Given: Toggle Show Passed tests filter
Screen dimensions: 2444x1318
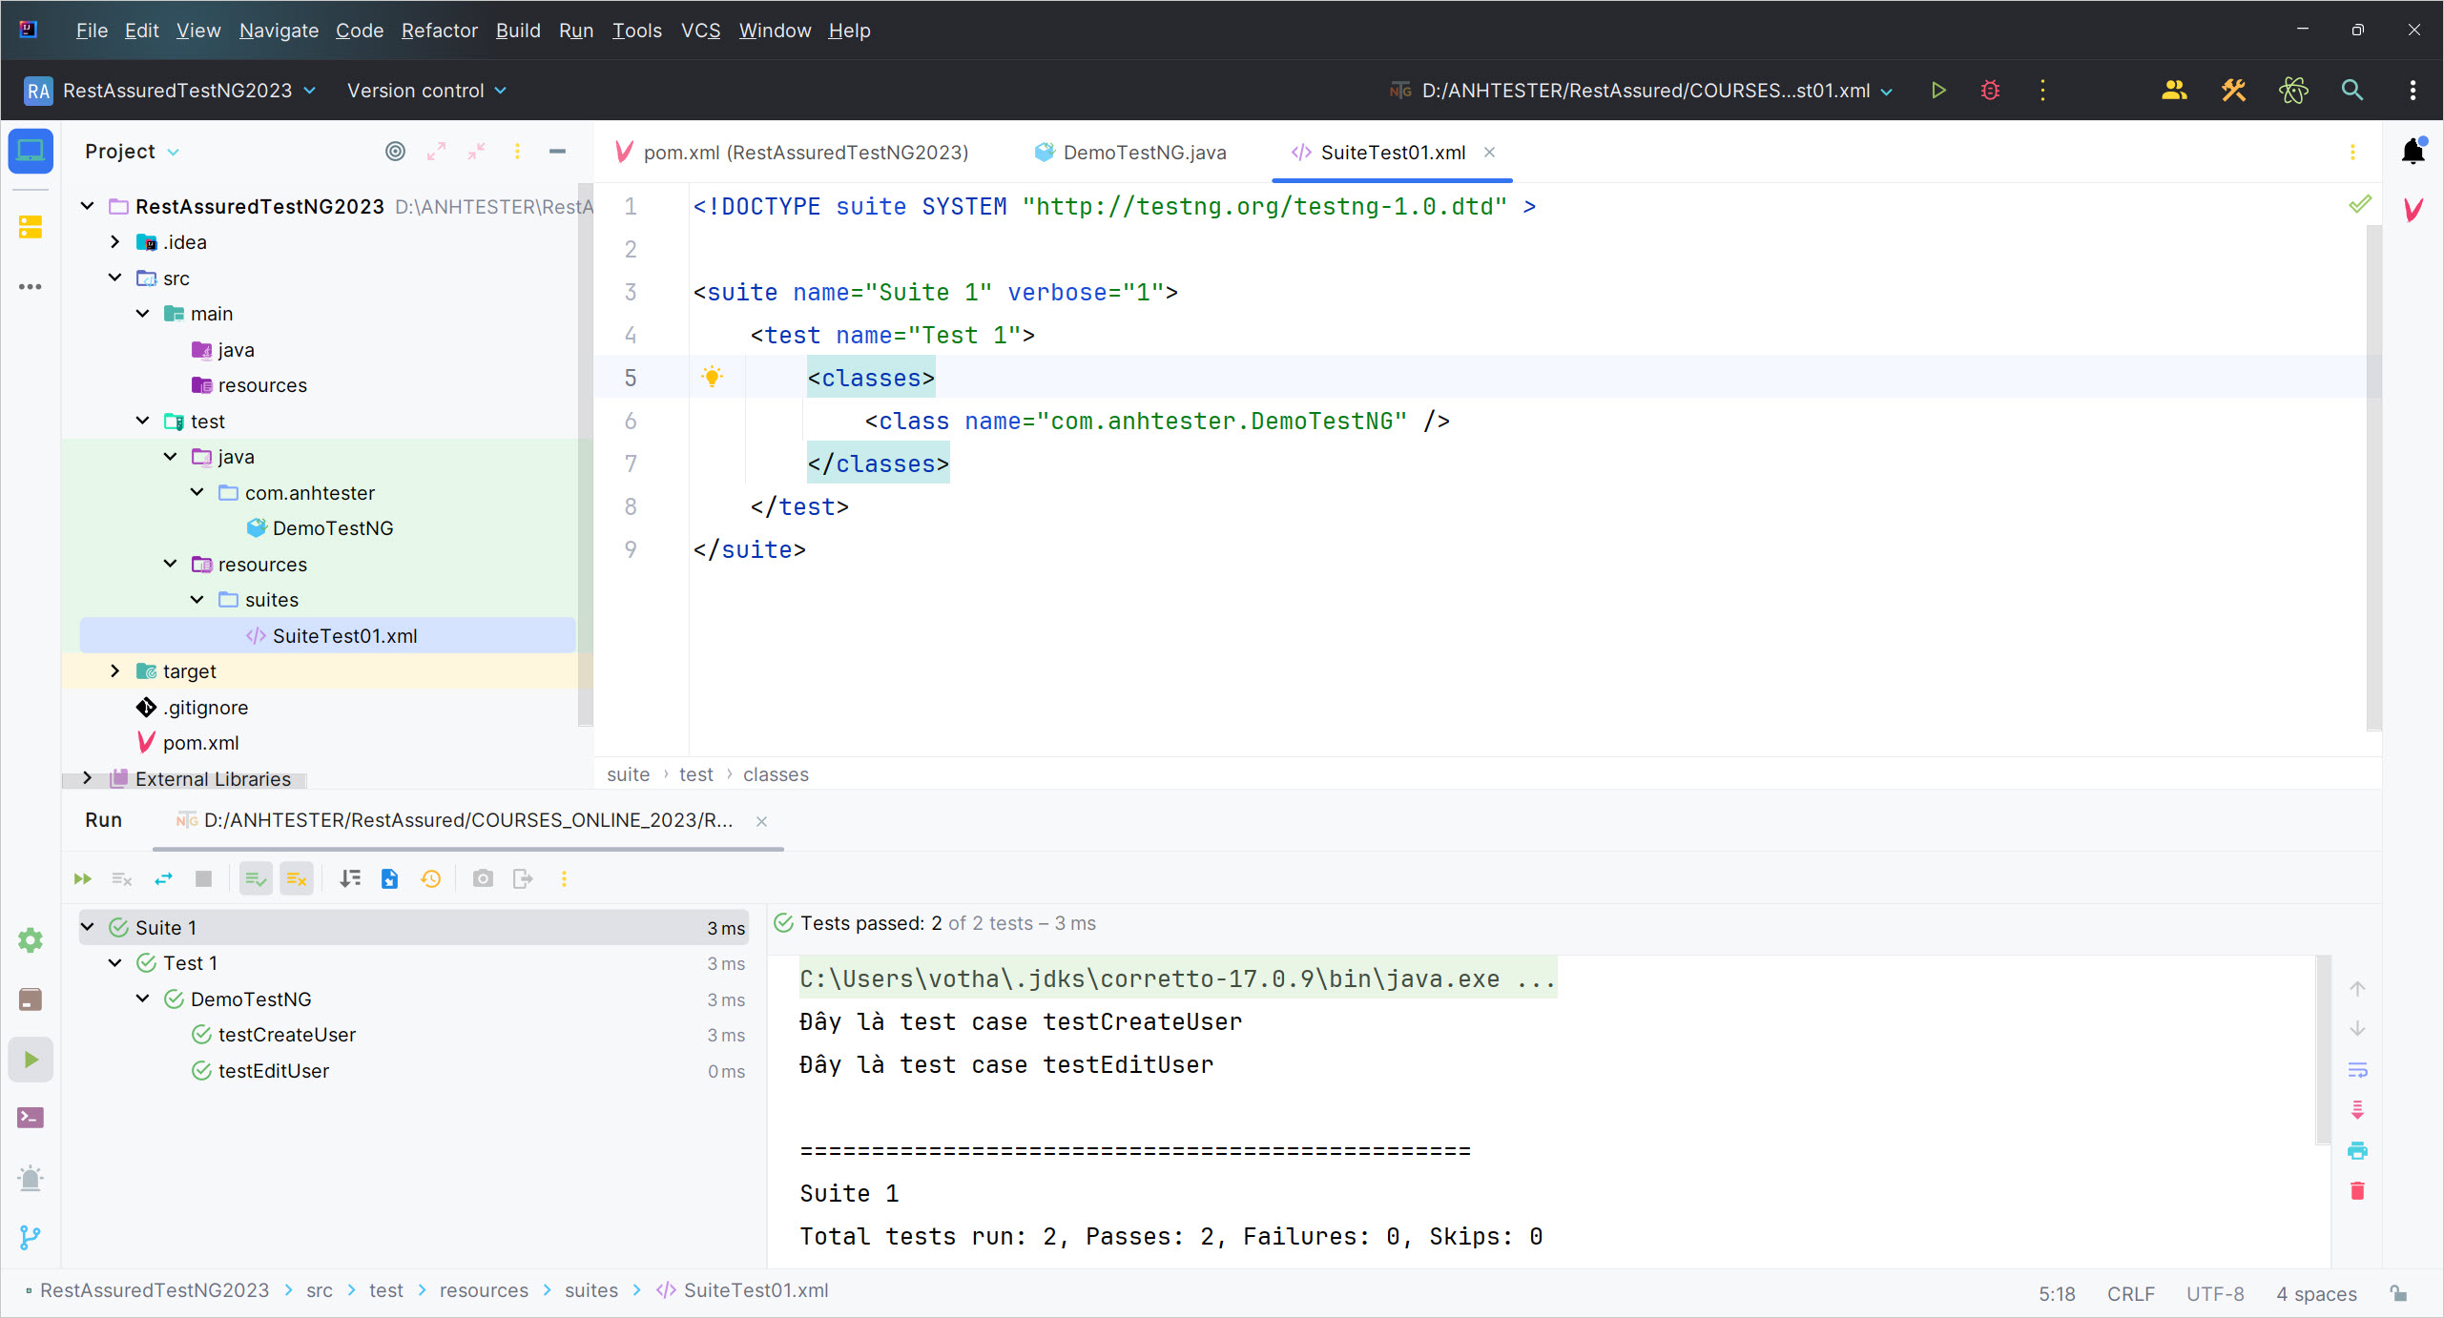Looking at the screenshot, I should 256,878.
